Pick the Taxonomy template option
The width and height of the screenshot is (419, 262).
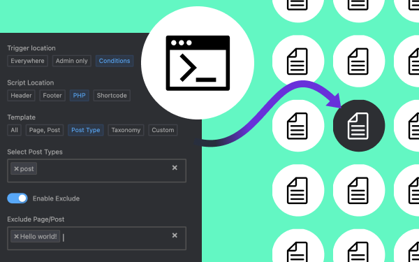click(126, 130)
